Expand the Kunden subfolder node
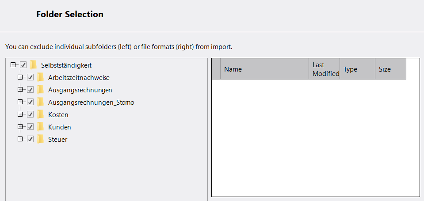Screen dimensions: 424x201 [x=20, y=127]
